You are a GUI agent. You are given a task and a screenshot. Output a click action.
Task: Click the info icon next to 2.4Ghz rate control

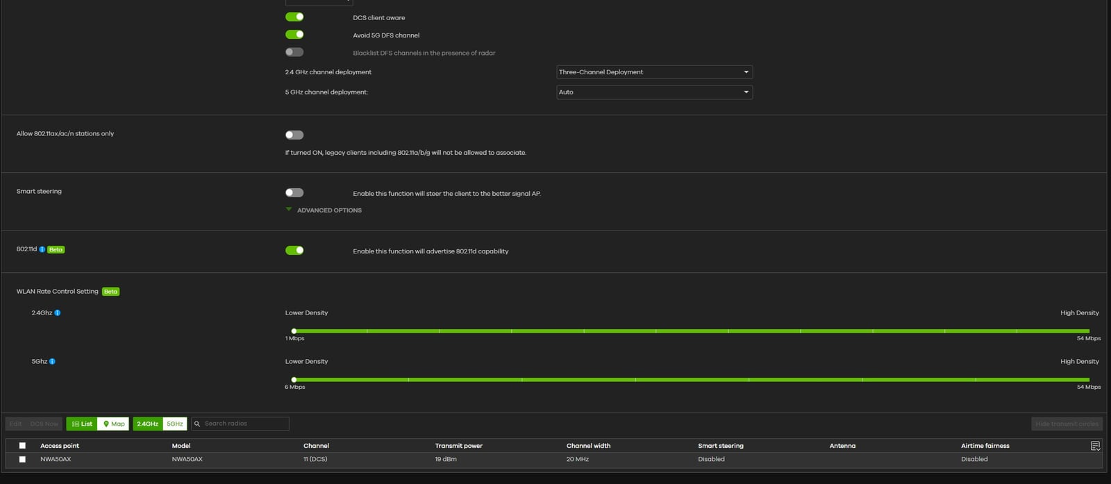tap(58, 313)
